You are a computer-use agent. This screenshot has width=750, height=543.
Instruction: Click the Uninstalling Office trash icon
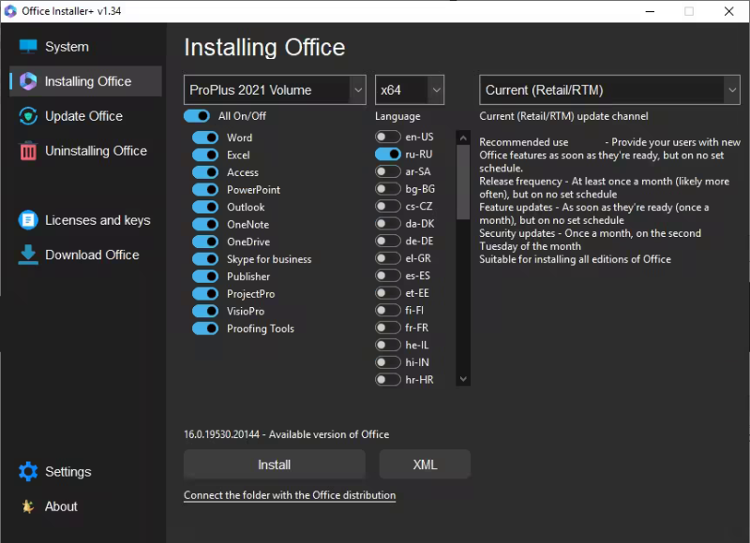point(28,151)
